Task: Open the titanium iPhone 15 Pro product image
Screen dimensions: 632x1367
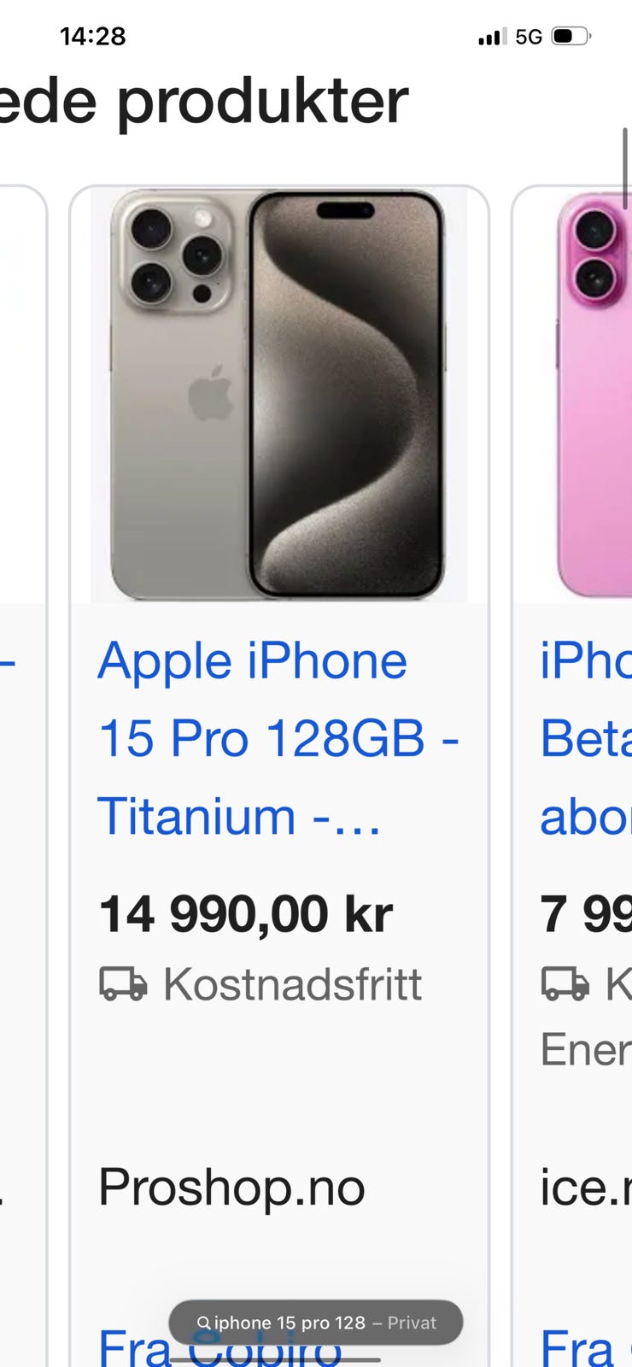Action: pyautogui.click(x=279, y=395)
